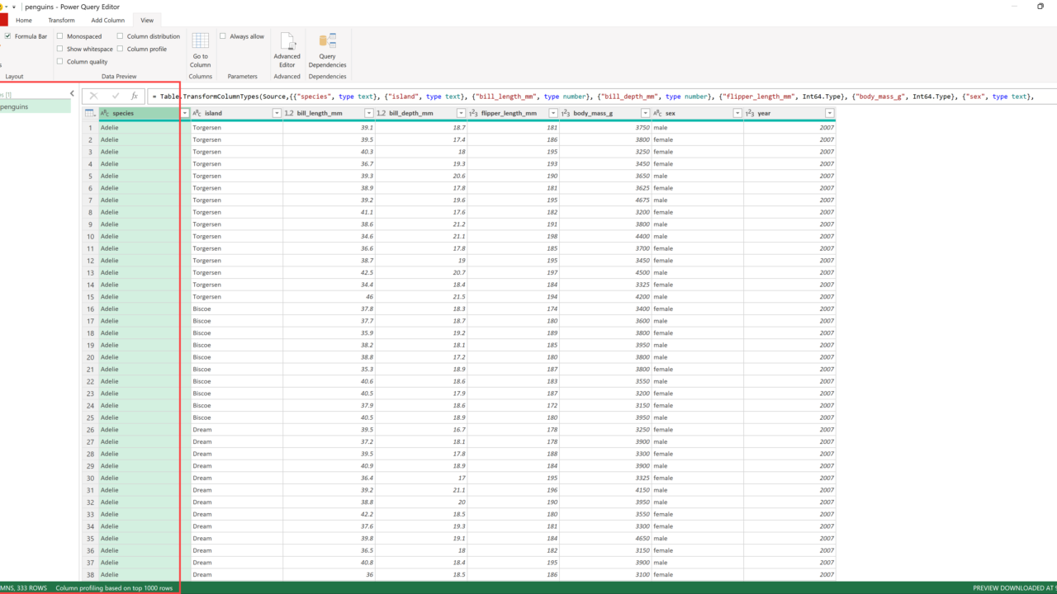
Task: Confirm formula with the checkmark icon
Action: 115,97
